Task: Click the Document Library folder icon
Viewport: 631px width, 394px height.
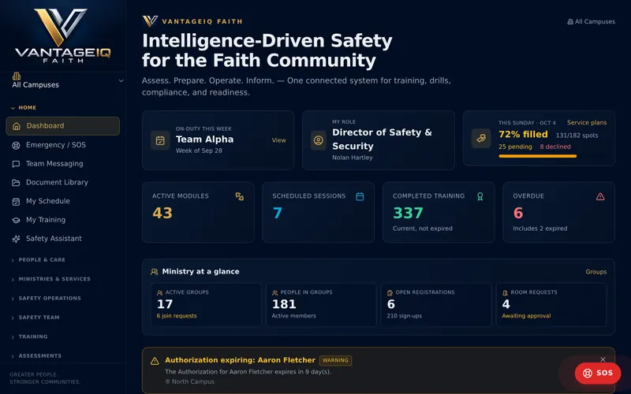Action: click(16, 183)
